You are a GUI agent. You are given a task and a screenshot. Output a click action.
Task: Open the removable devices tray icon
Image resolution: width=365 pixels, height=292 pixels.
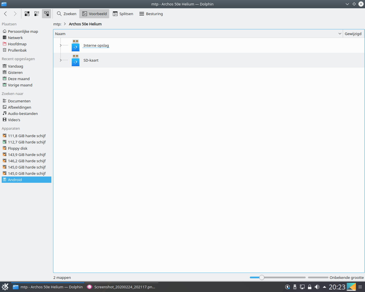coord(295,287)
